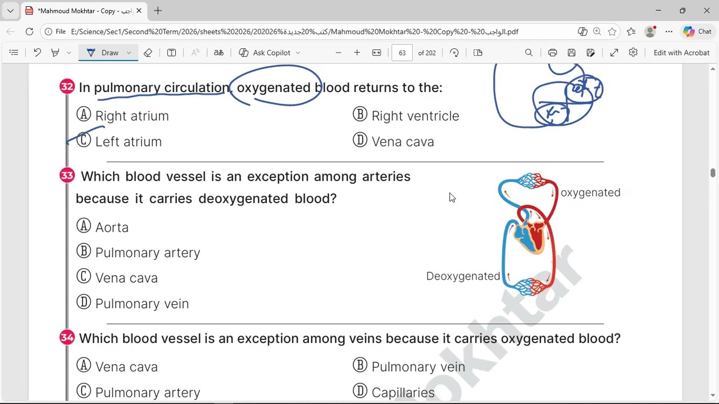Click the Read aloud icon
The image size is (719, 404).
coord(195,53)
